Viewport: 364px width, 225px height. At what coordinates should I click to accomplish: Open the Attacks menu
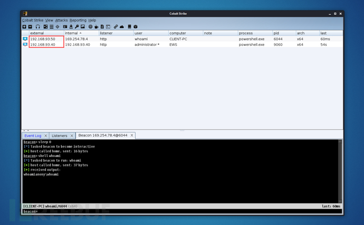pos(61,20)
